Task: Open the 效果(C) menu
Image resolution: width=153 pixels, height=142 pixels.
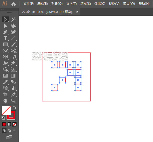Action: [x=100, y=4]
